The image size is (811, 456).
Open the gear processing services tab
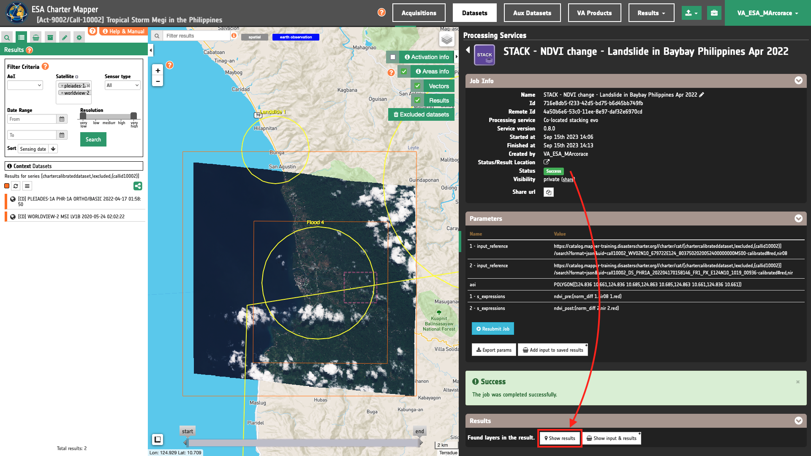79,38
